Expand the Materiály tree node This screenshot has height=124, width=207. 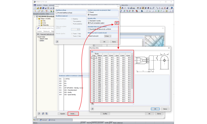click(x=39, y=25)
